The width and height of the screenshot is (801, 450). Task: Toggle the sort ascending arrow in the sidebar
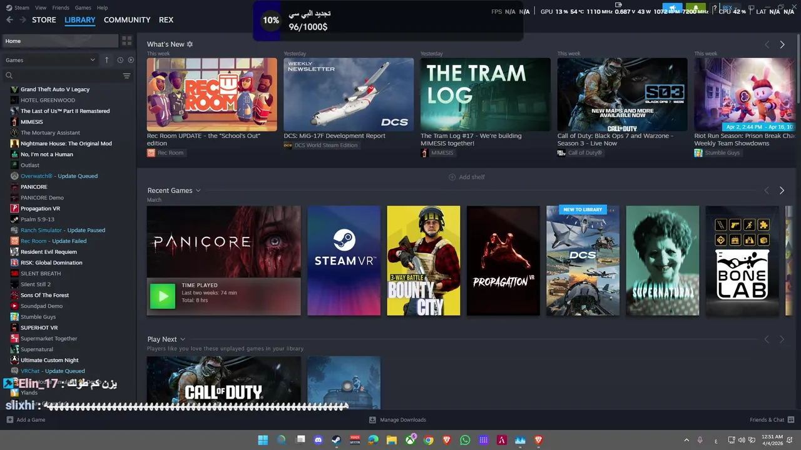tap(106, 60)
